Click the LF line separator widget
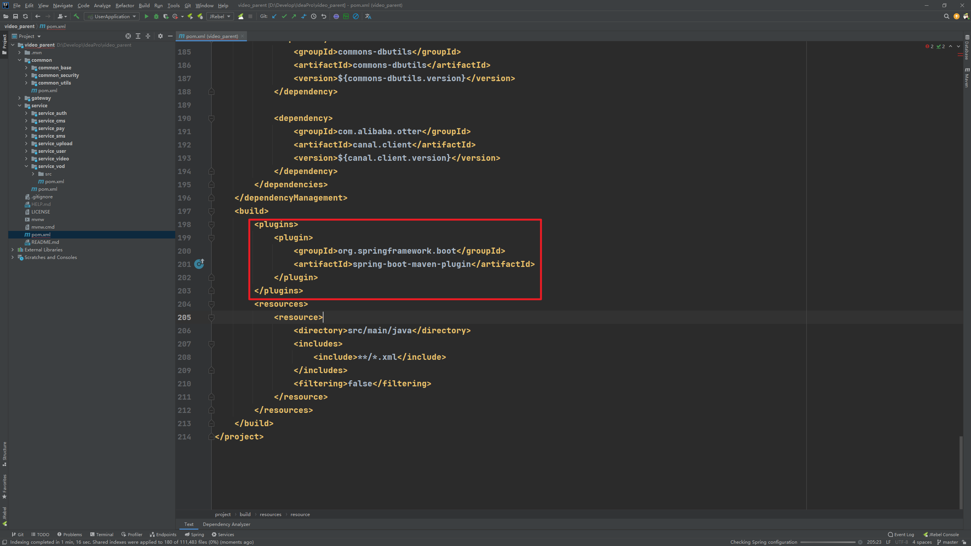 tap(888, 542)
